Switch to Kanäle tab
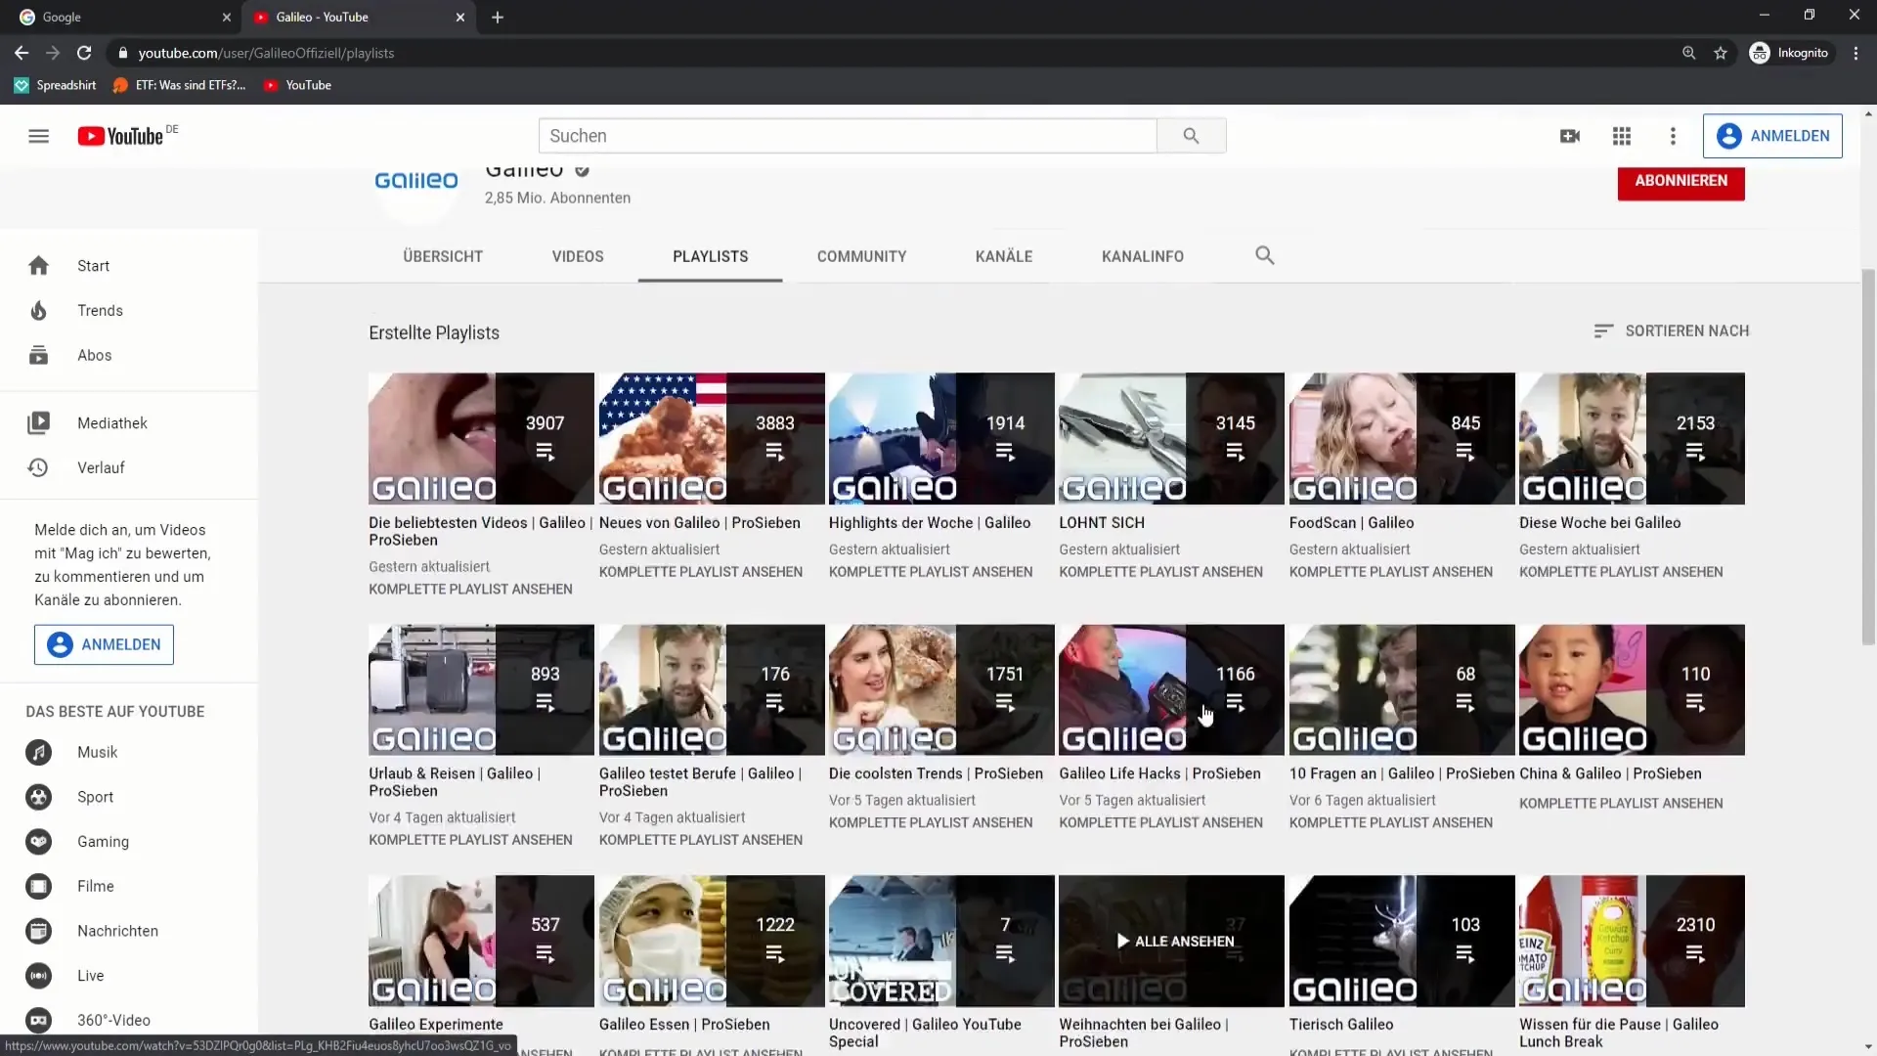Image resolution: width=1877 pixels, height=1056 pixels. 1004,256
